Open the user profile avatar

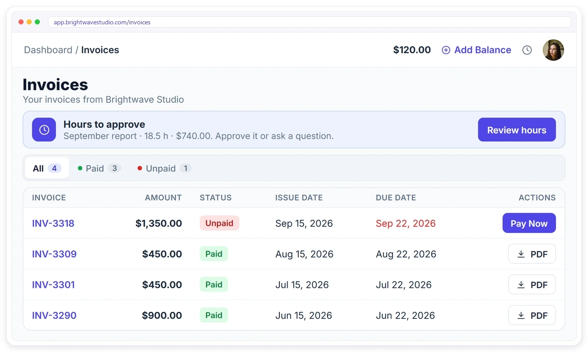coord(553,50)
